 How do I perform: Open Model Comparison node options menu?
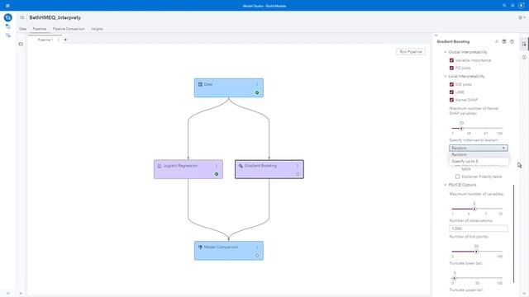pyautogui.click(x=257, y=247)
